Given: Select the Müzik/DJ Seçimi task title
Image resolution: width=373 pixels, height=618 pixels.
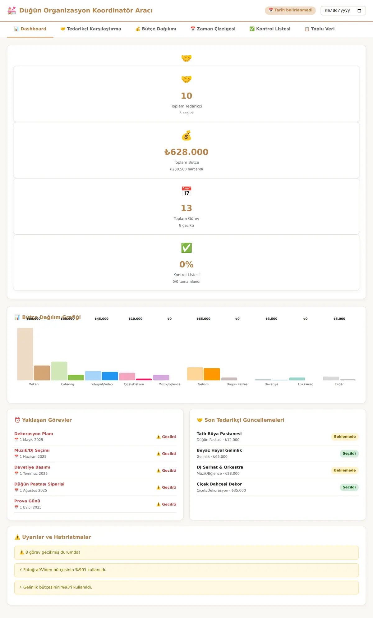Looking at the screenshot, I should (x=32, y=451).
